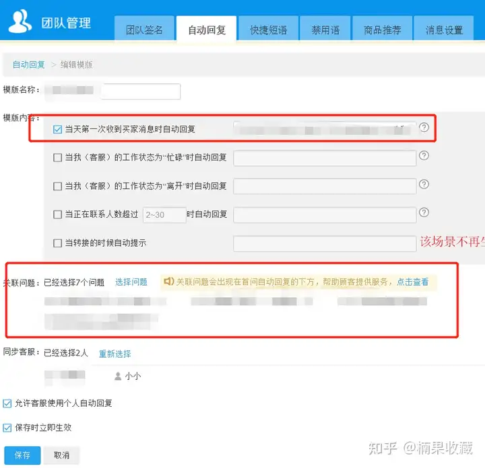Open help icon for first-message auto reply

[x=424, y=127]
